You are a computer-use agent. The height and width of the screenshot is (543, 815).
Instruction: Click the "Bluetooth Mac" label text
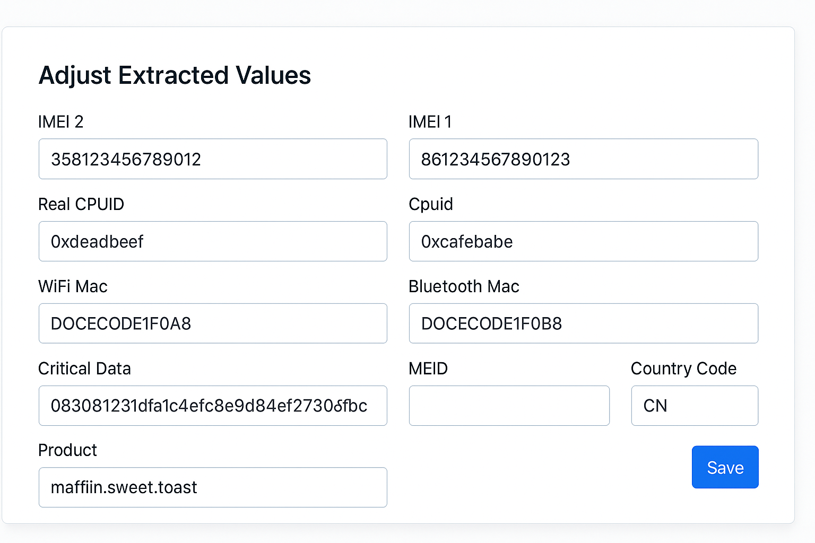(464, 286)
